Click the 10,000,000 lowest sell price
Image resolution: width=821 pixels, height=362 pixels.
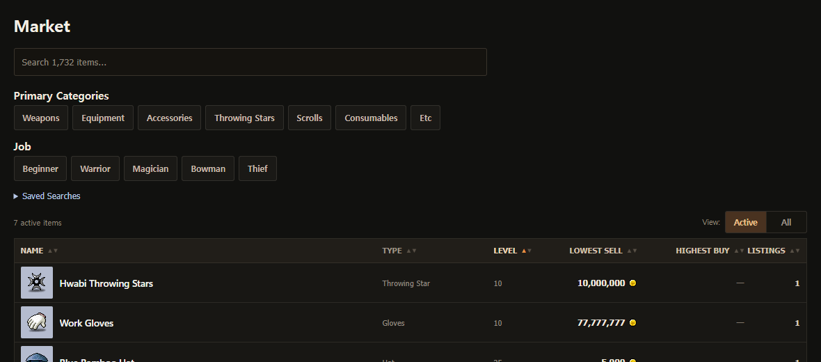pyautogui.click(x=601, y=283)
